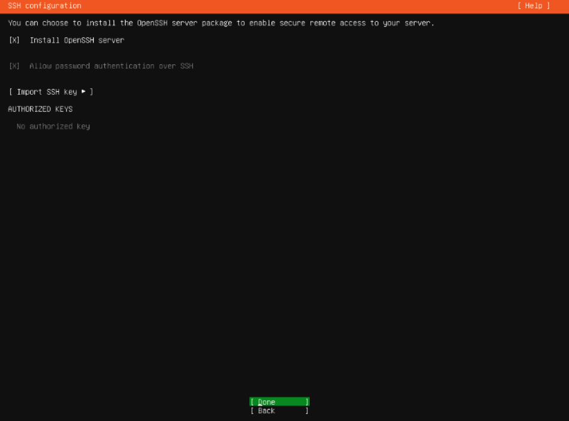Click the 'AUTHORIZED KEYS' heading
569x421 pixels.
[40, 109]
